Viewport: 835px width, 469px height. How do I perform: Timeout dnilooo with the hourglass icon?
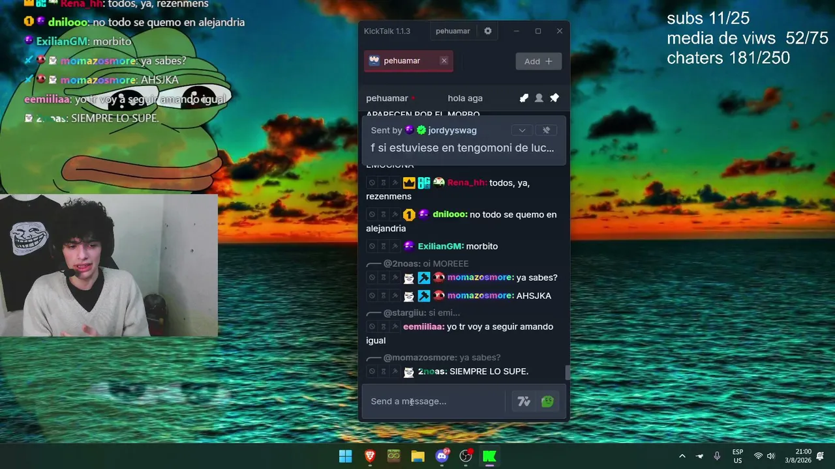point(384,214)
